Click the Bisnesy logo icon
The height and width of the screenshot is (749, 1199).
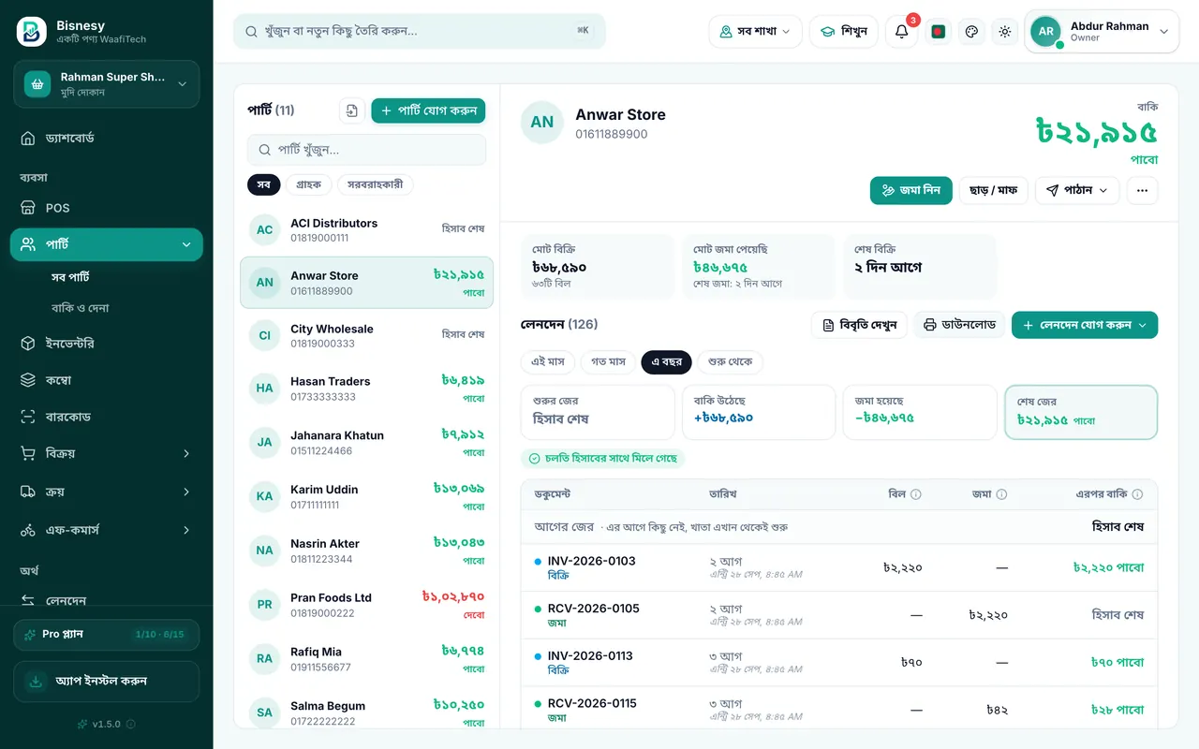32,32
